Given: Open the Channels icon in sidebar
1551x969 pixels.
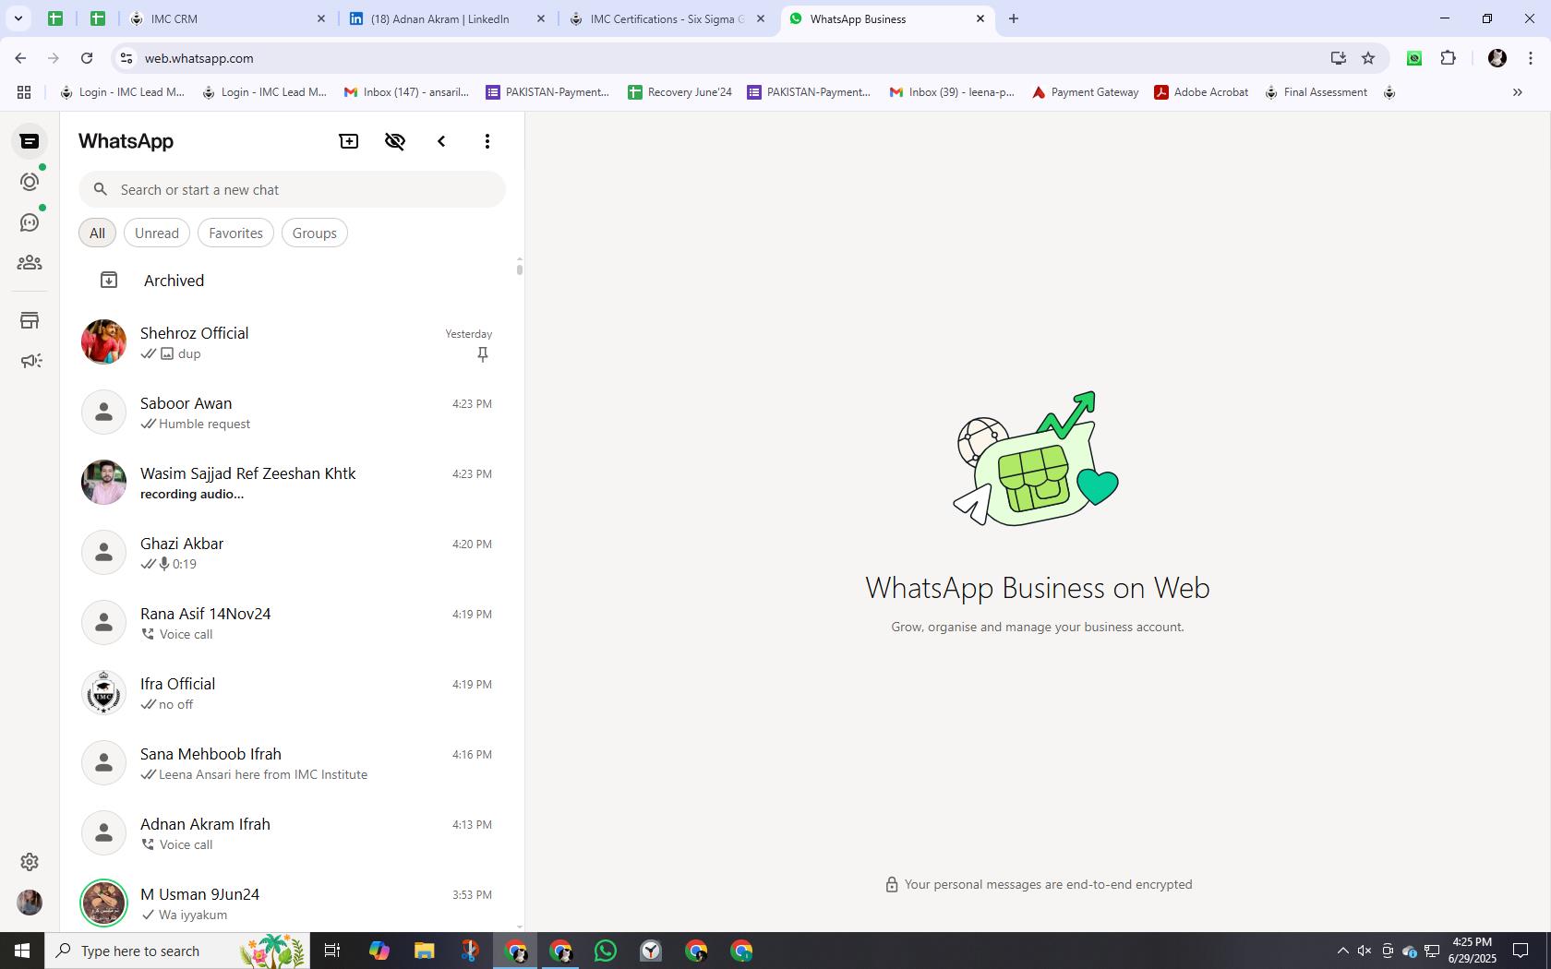Looking at the screenshot, I should coord(30,222).
